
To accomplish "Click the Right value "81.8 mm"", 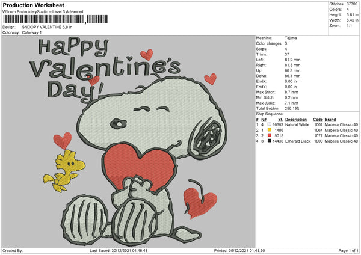I will pos(292,65).
